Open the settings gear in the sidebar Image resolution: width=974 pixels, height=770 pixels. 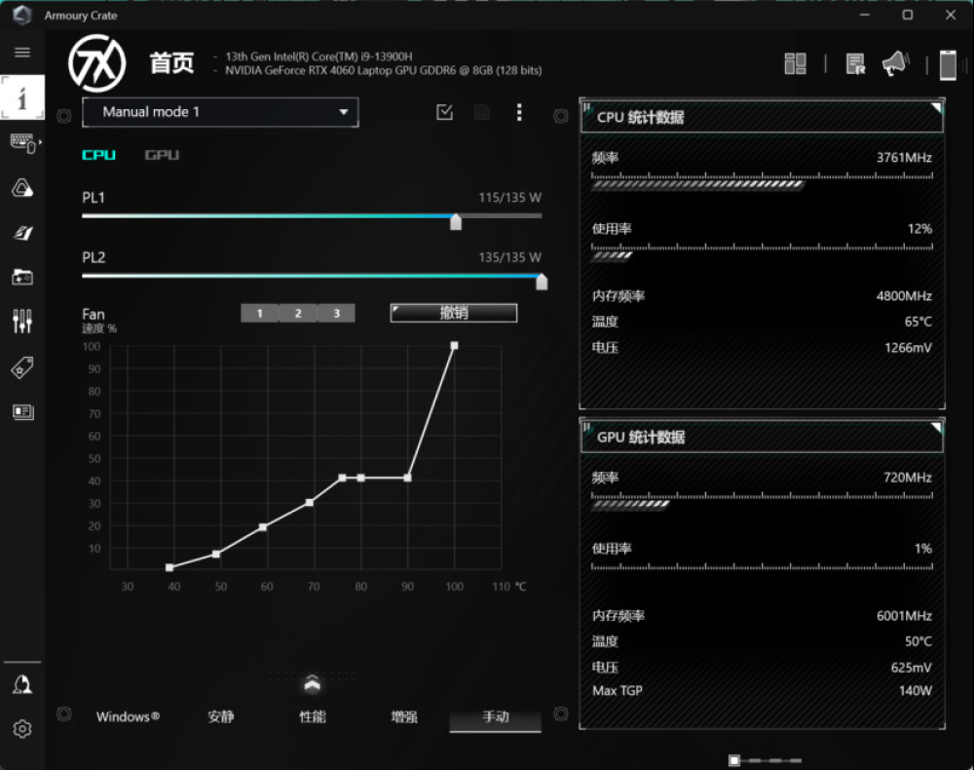tap(22, 728)
